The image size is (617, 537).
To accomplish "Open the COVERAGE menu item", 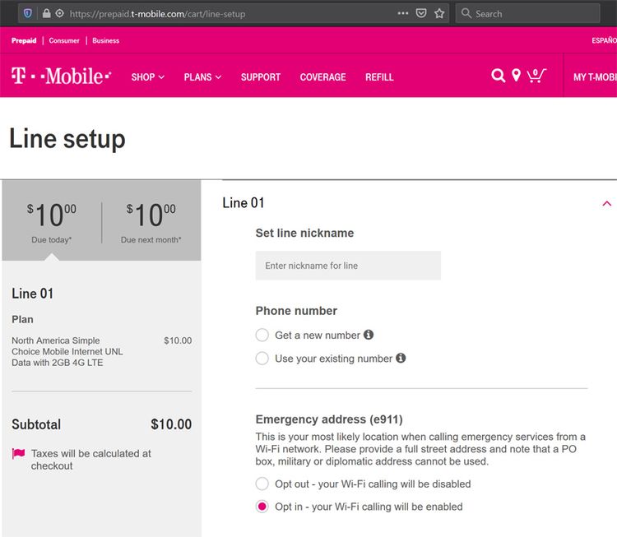I will point(322,77).
